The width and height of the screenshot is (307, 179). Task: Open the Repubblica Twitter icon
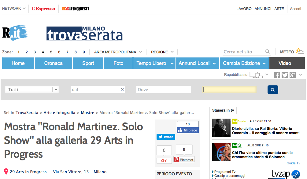285,75
